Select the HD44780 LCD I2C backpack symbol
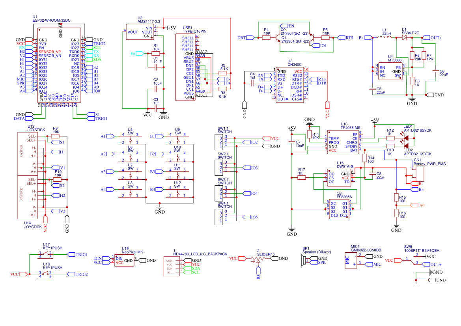The height and width of the screenshot is (326, 461). (172, 266)
